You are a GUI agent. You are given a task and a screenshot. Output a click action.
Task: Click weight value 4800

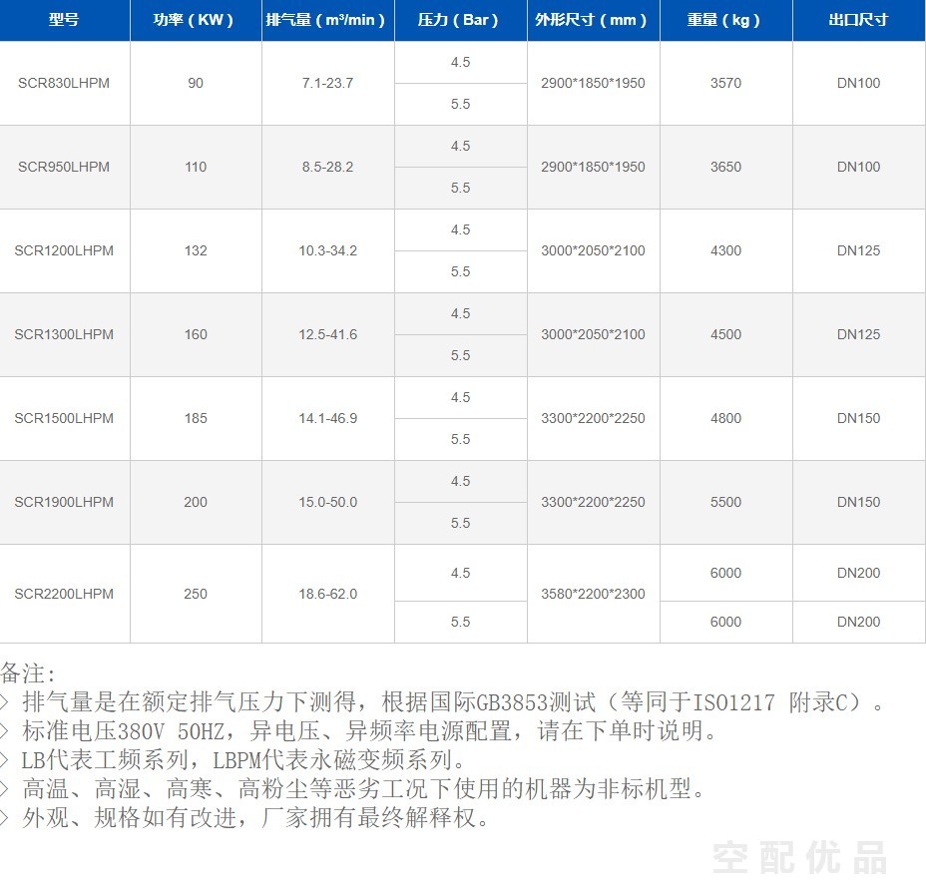(x=725, y=418)
